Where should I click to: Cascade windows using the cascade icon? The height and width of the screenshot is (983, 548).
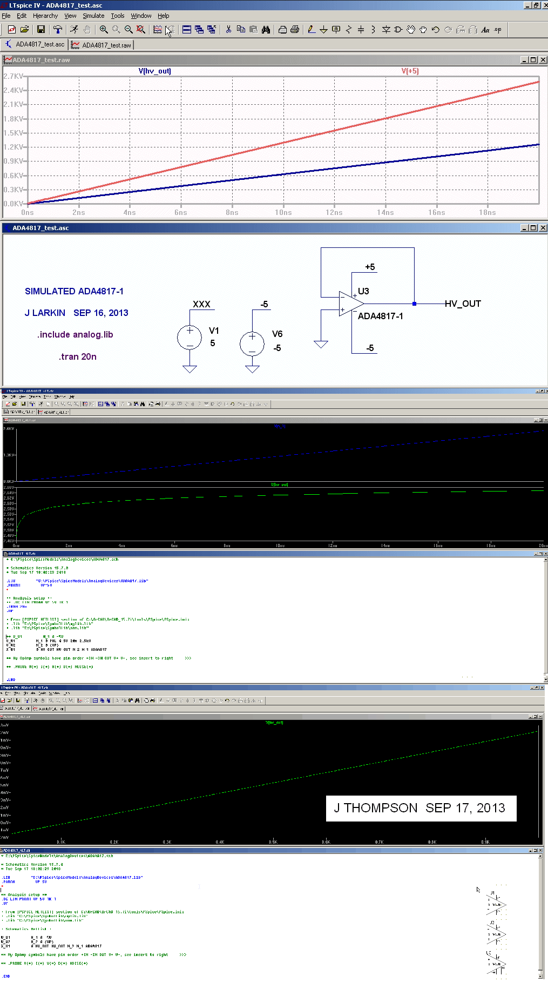point(199,30)
